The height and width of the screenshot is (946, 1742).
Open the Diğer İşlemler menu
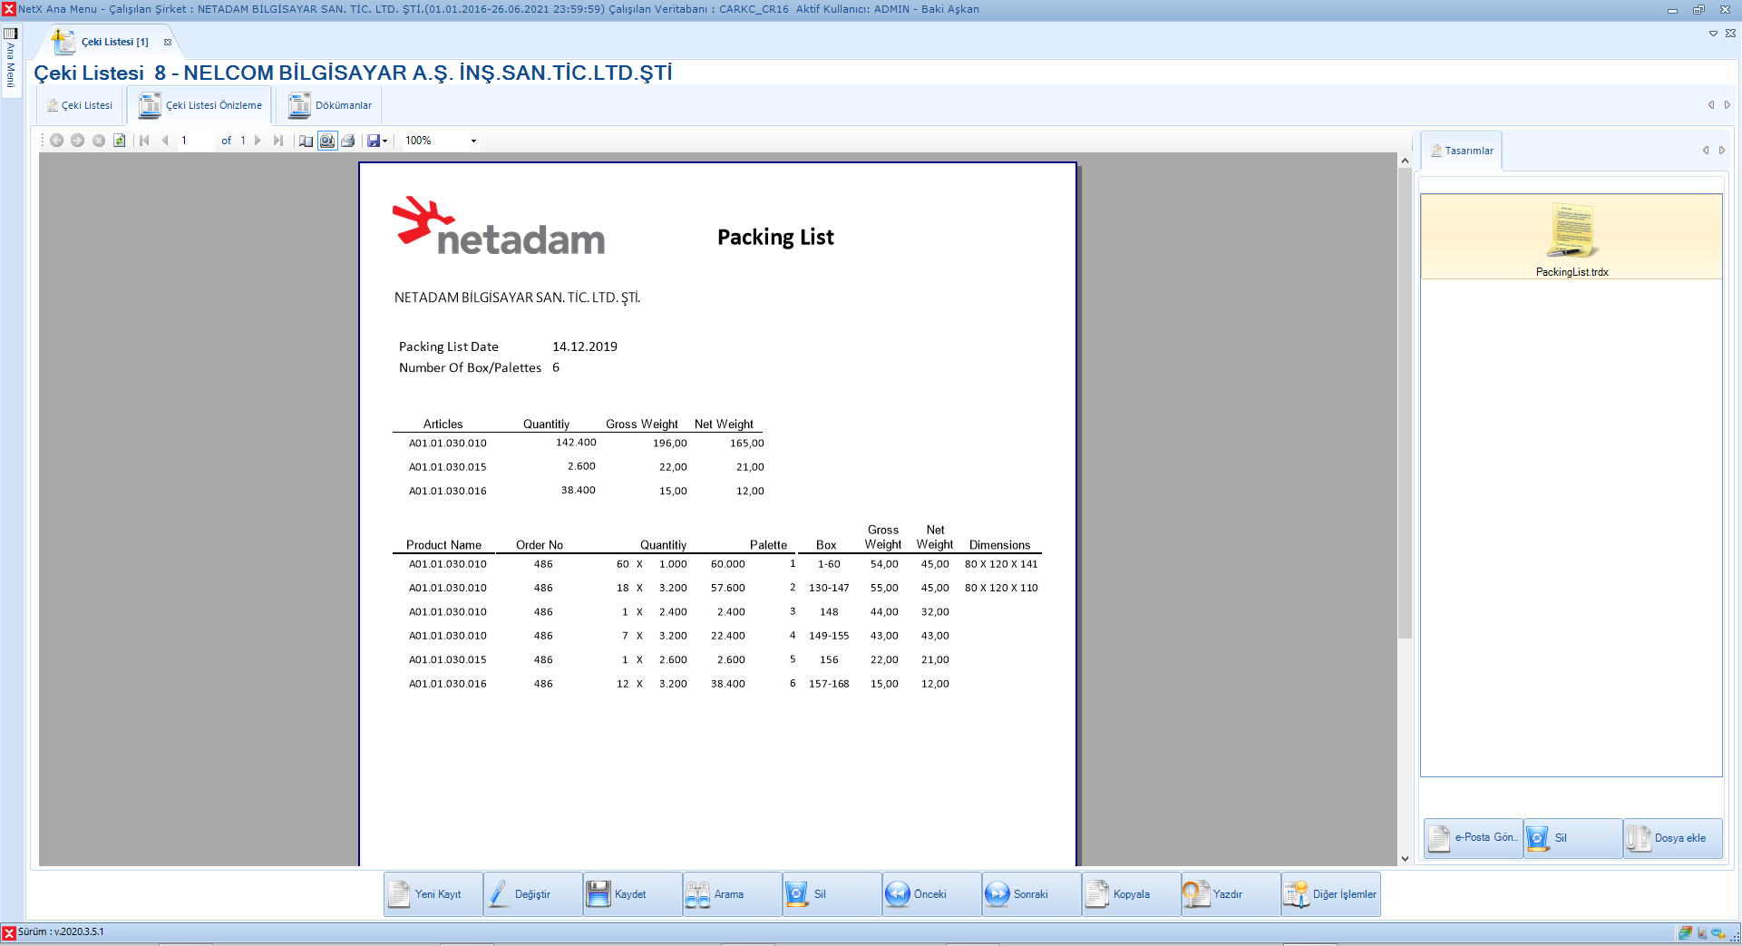click(x=1330, y=894)
